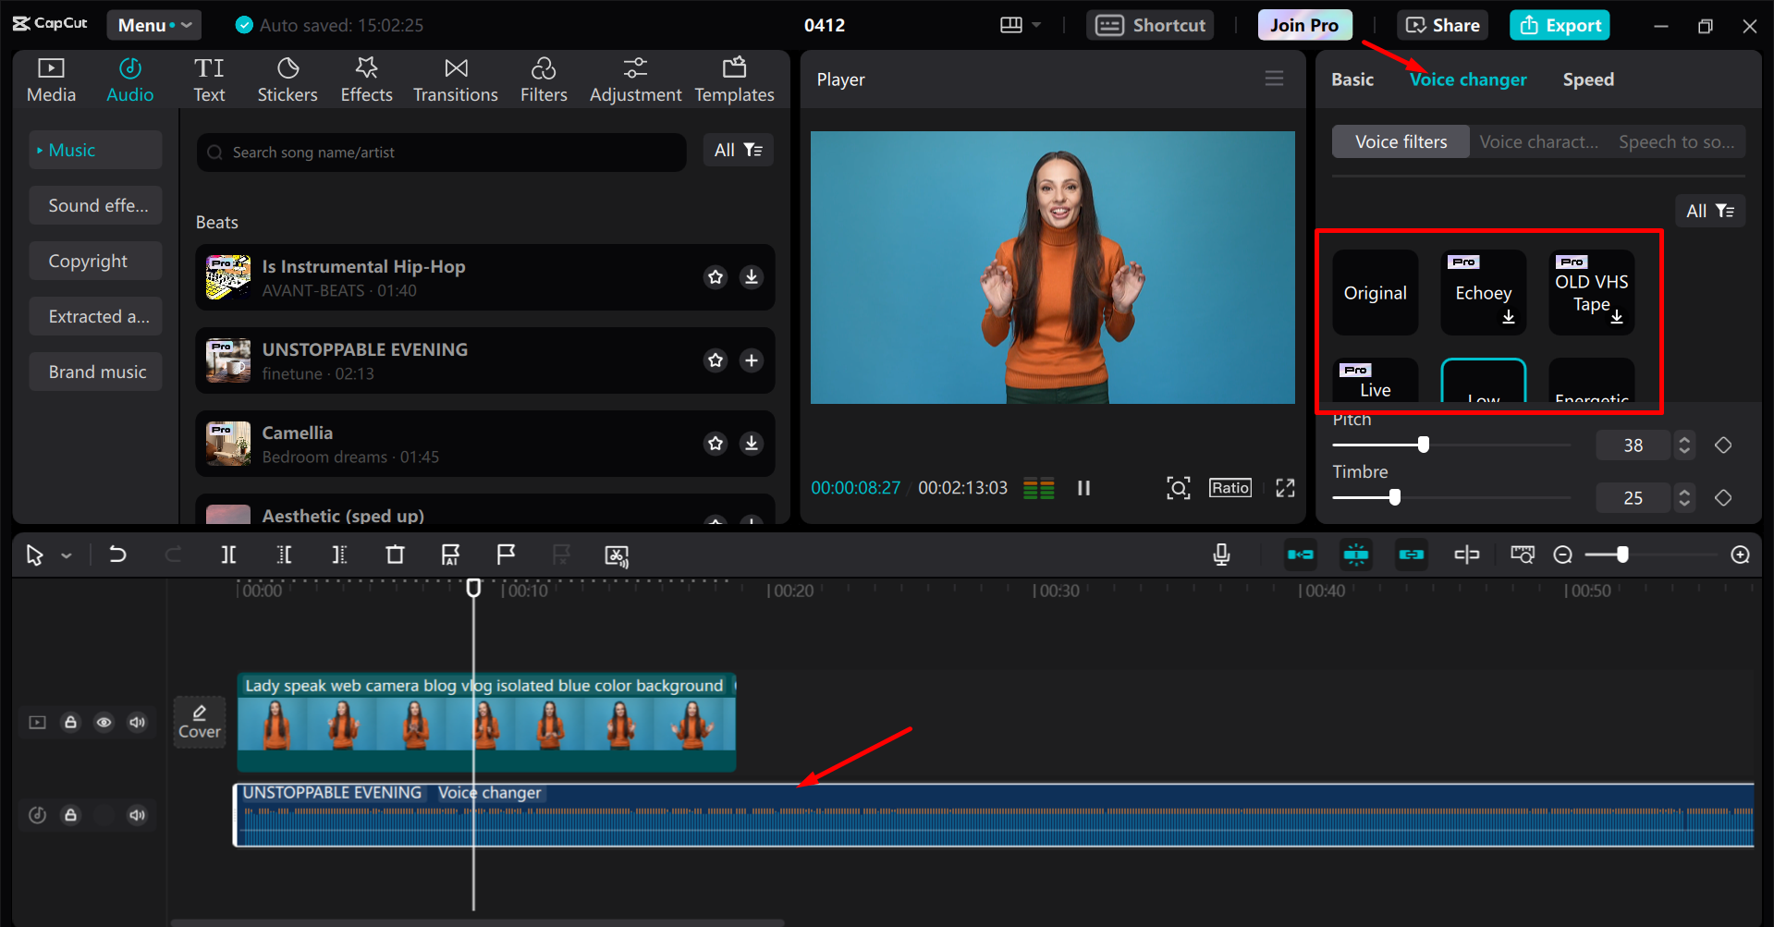Click the Export button

coord(1560,25)
